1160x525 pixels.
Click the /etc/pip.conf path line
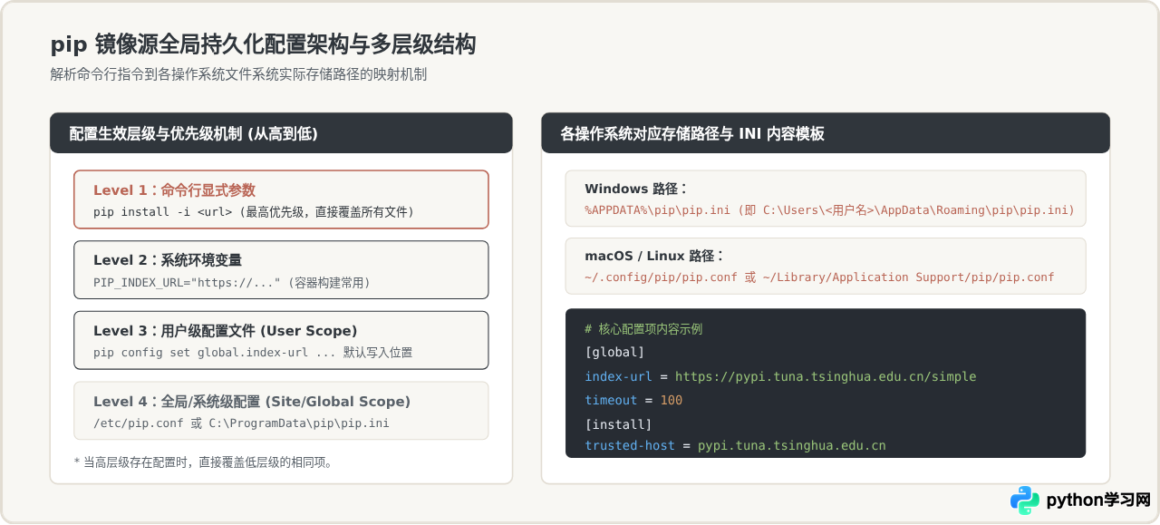click(242, 423)
